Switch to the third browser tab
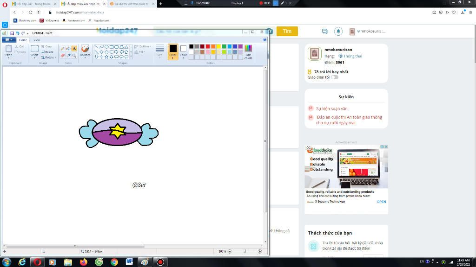This screenshot has width=476, height=267. click(x=132, y=4)
